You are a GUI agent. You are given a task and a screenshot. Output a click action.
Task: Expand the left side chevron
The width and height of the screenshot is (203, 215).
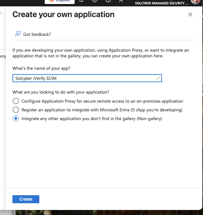(x=1, y=13)
